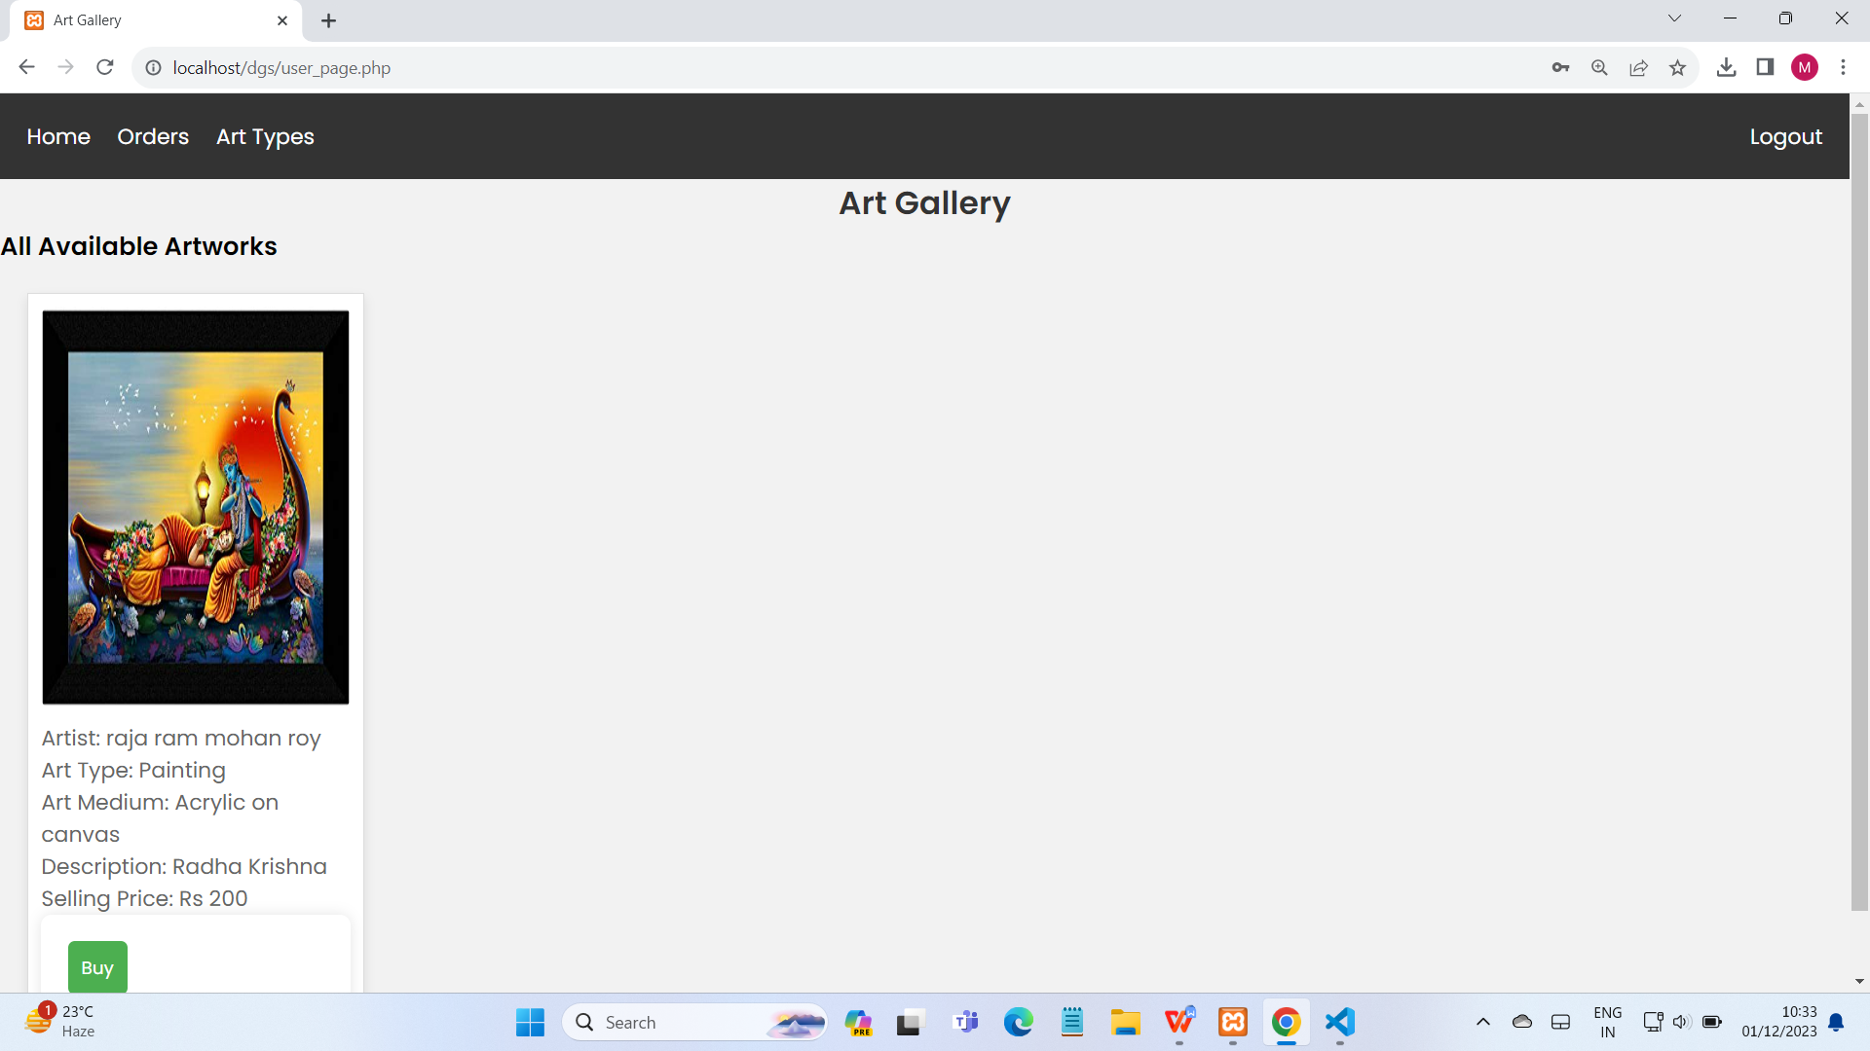Image resolution: width=1870 pixels, height=1051 pixels.
Task: Open saved passwords via the key icon
Action: click(x=1560, y=67)
